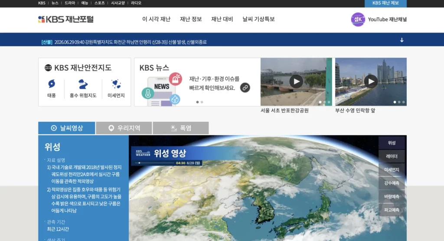Switch to the 우리지역 tab
Viewport: 444px width, 241px height.
(x=124, y=128)
